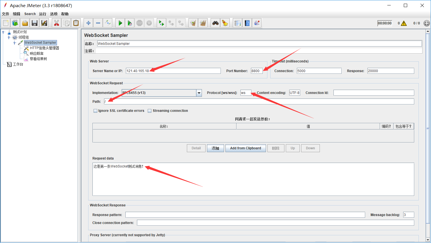Image resolution: width=431 pixels, height=243 pixels.
Task: Click the Start no pauses icon
Action: (130, 23)
